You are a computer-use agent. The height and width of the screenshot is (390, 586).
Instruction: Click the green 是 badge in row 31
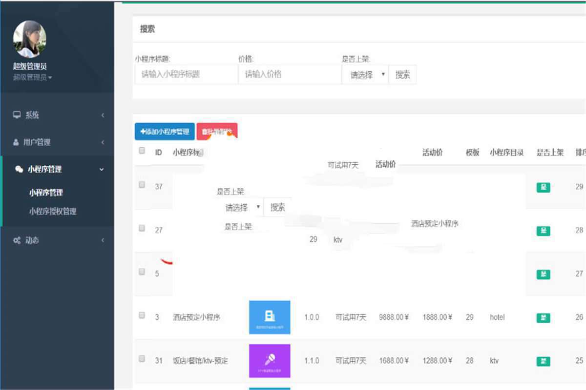(543, 361)
